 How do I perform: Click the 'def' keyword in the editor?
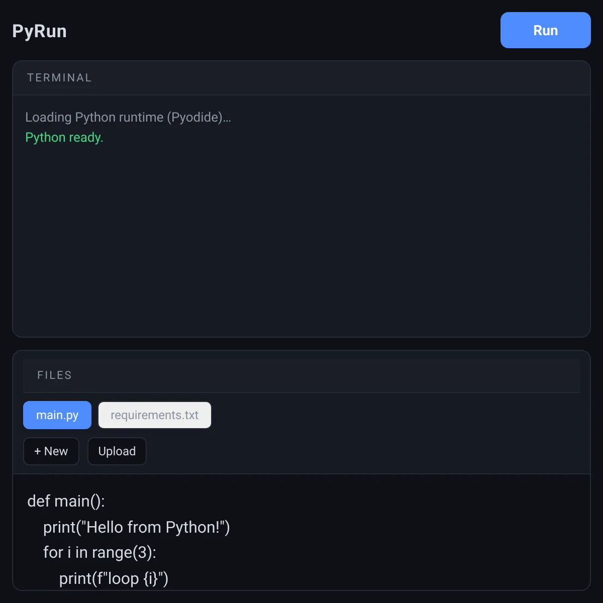click(x=39, y=501)
